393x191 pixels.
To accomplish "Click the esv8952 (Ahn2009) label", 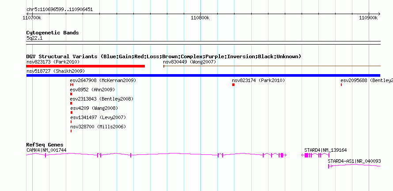I will tap(92, 90).
